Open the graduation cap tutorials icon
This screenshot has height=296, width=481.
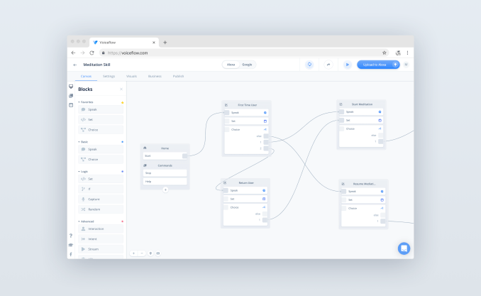point(71,245)
